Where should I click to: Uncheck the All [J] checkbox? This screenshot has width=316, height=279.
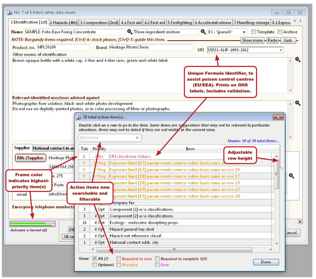tap(95, 258)
